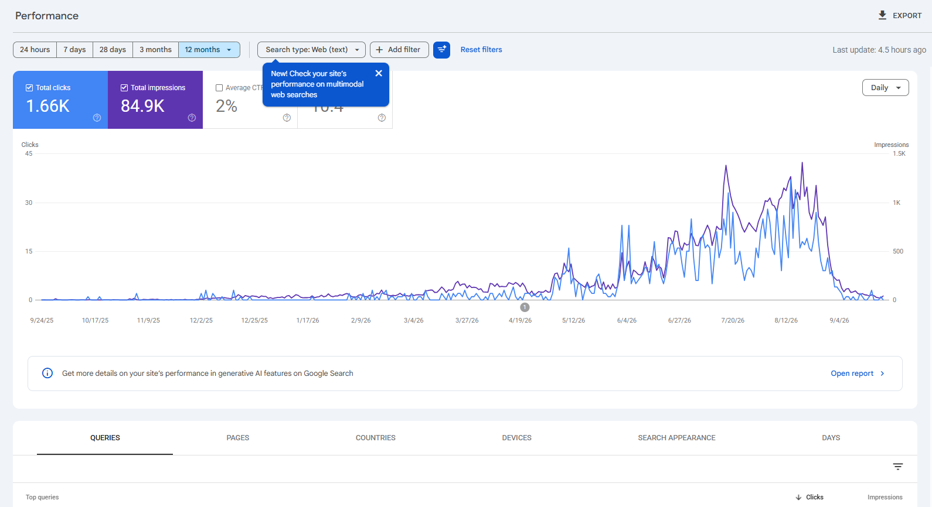The height and width of the screenshot is (507, 932).
Task: Switch to the DEVICES tab
Action: tap(517, 438)
